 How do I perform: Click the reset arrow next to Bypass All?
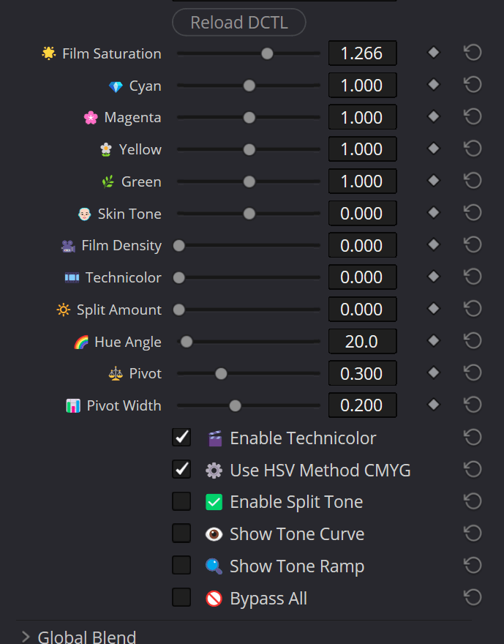coord(472,596)
